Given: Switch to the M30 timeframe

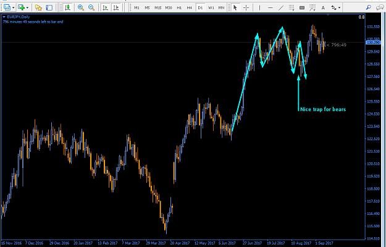Looking at the screenshot, I should [169, 8].
